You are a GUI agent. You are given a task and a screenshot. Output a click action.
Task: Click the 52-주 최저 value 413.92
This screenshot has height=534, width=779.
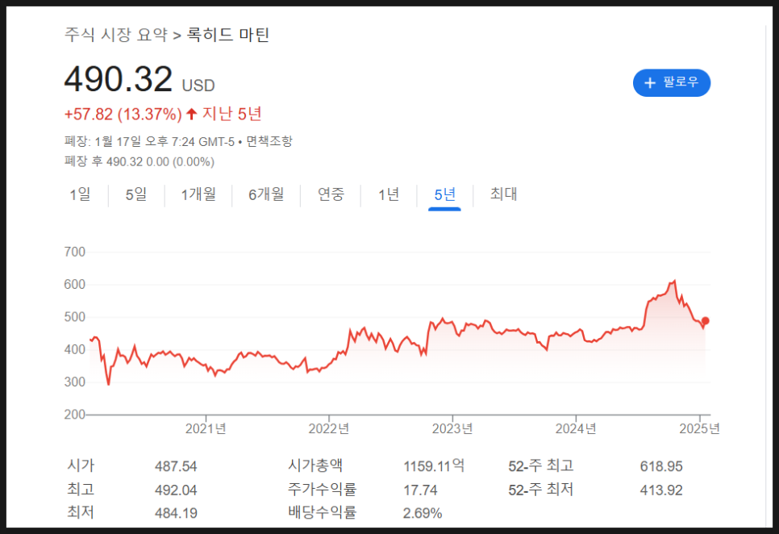click(x=661, y=490)
